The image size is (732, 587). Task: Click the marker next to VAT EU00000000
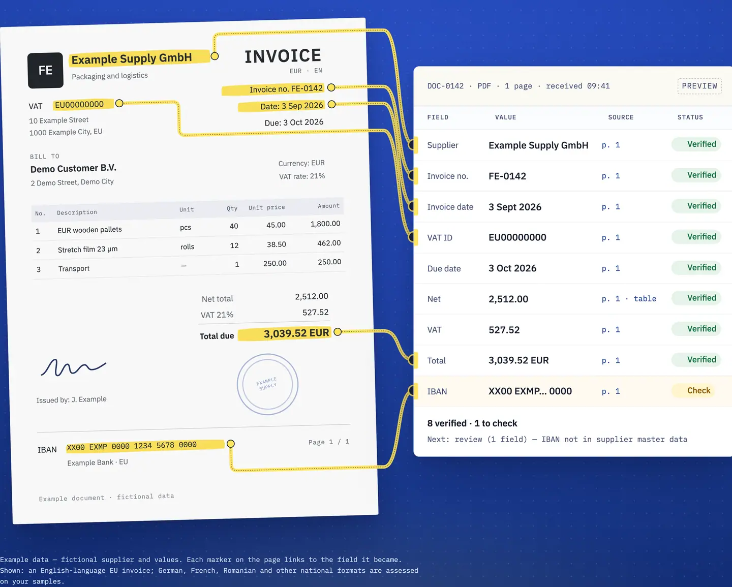click(x=119, y=103)
